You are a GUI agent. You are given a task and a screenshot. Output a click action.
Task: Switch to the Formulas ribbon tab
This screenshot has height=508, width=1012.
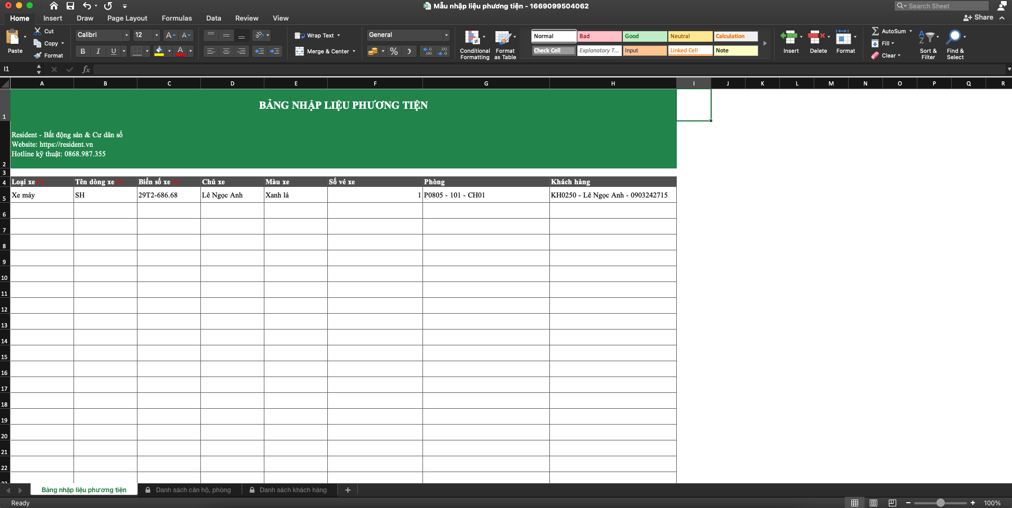pyautogui.click(x=177, y=18)
